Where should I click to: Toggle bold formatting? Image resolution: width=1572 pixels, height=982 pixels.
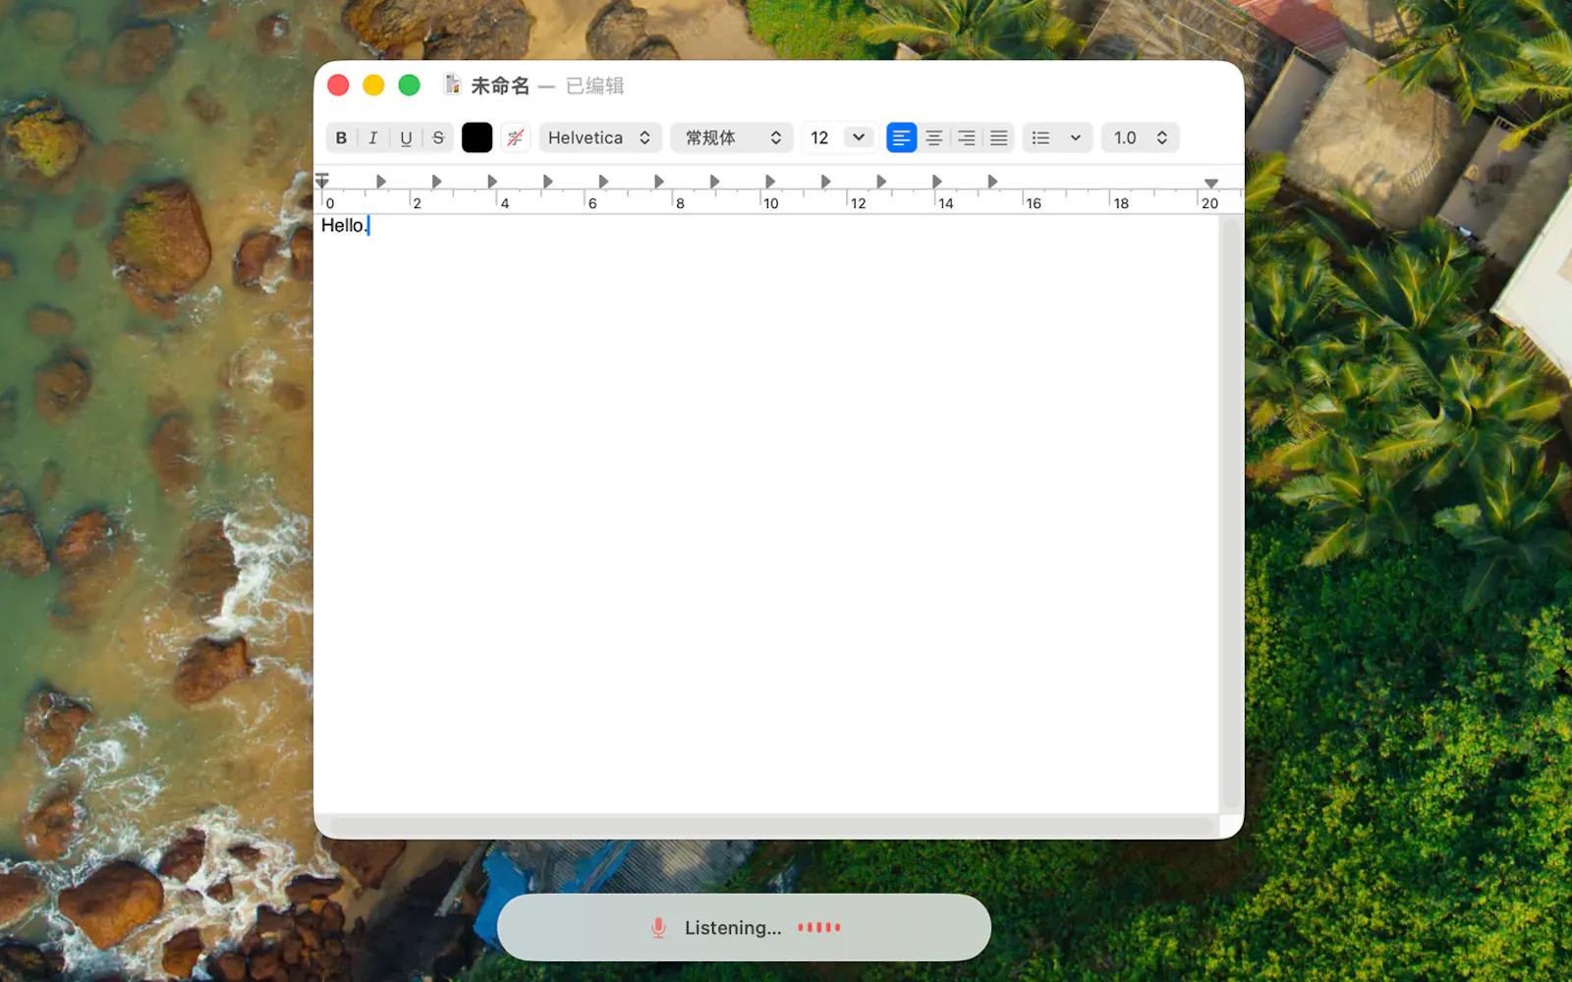(341, 137)
